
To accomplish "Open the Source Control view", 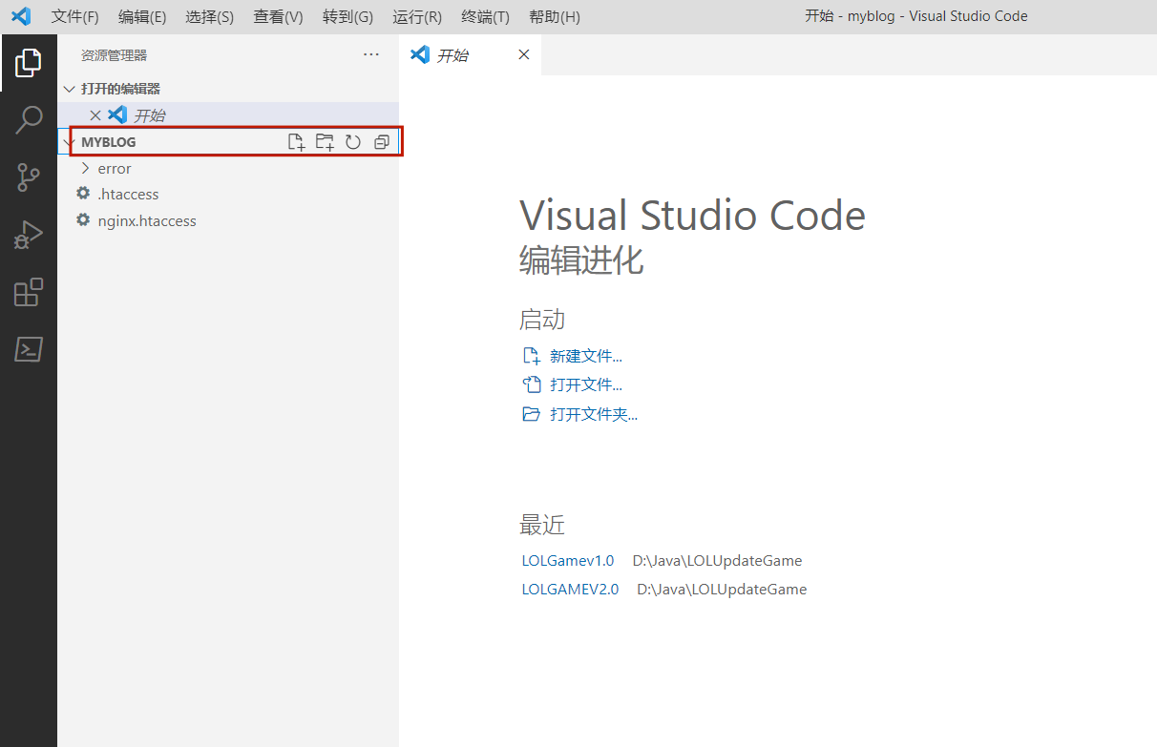I will pos(29,177).
